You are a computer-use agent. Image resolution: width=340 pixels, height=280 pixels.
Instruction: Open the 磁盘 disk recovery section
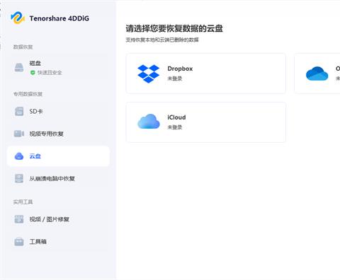(58, 67)
